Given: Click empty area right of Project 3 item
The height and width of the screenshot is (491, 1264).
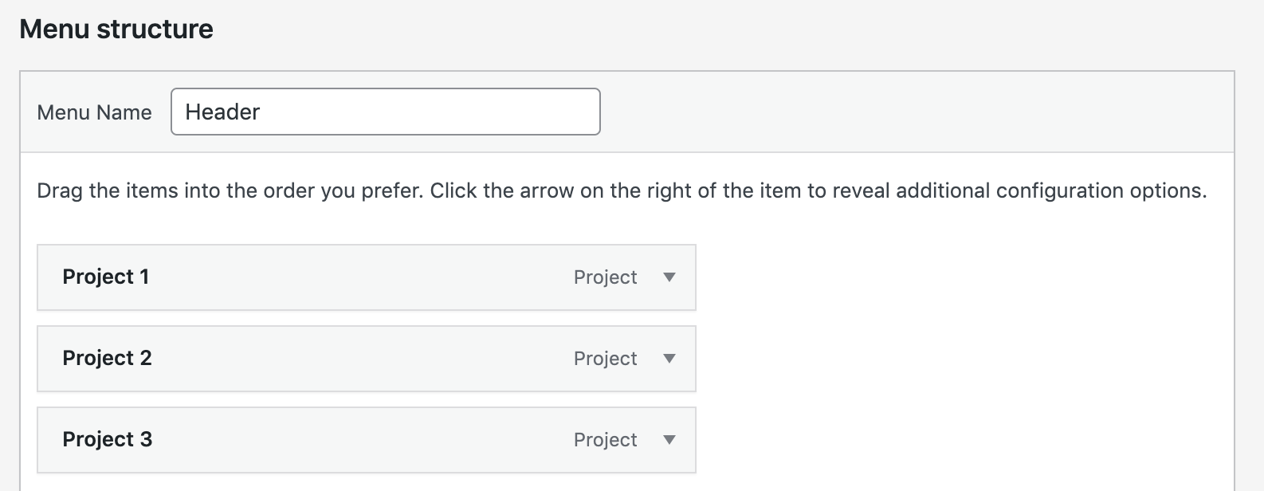Looking at the screenshot, I should tap(956, 440).
